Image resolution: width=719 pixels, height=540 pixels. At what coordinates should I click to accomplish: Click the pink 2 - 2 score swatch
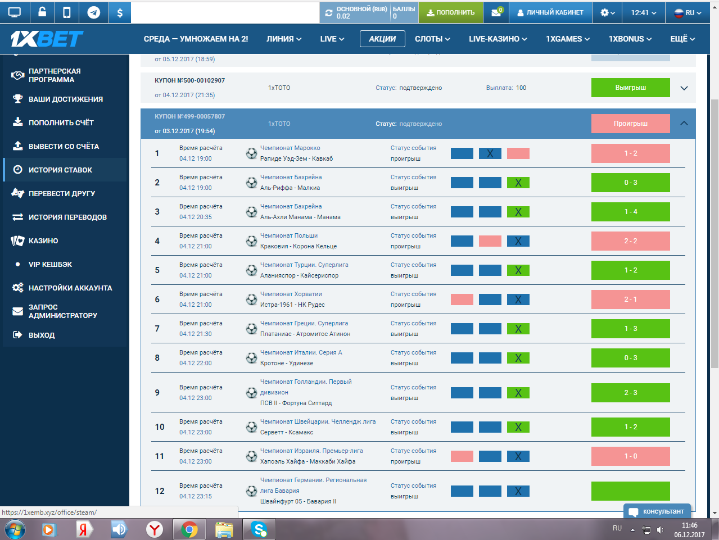click(630, 241)
